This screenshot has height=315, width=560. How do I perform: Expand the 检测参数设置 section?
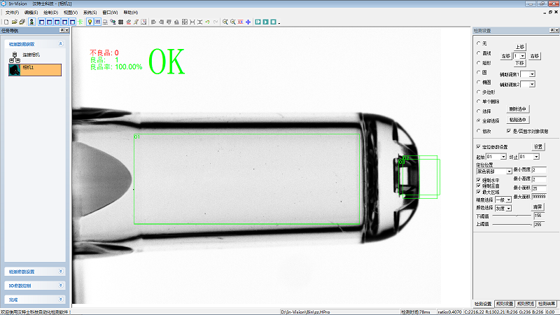click(35, 271)
